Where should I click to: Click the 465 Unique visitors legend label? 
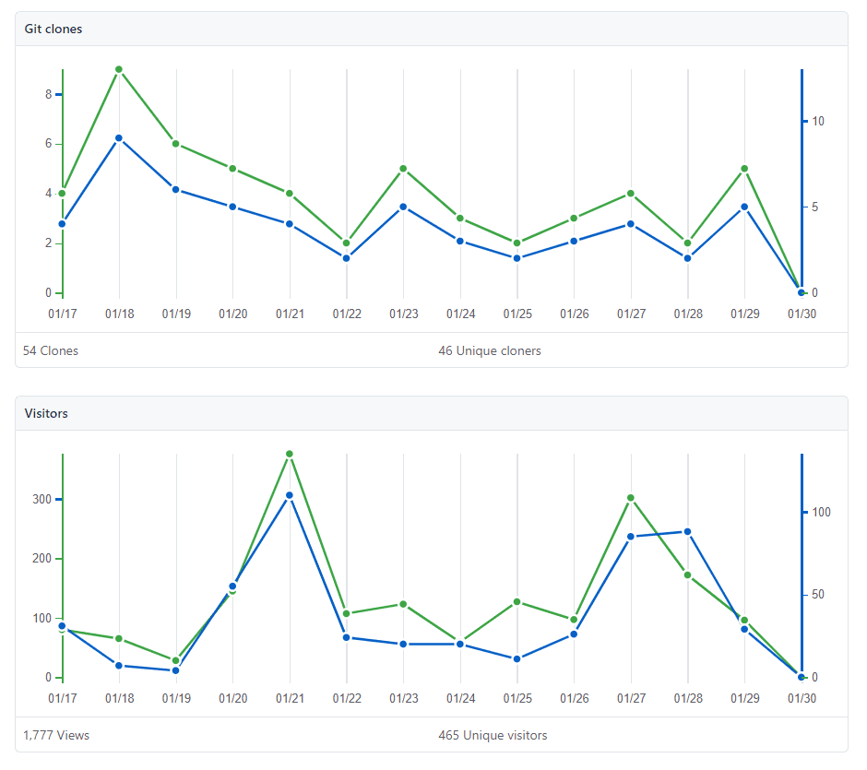click(493, 735)
